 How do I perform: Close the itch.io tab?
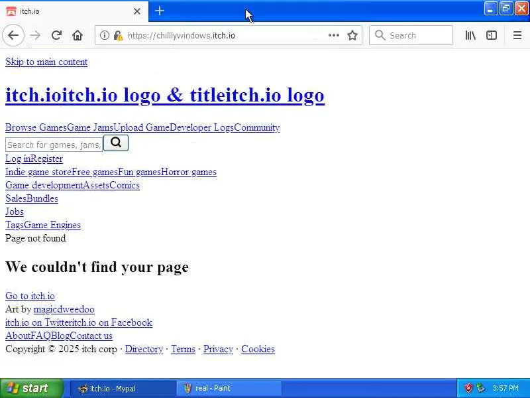[x=137, y=11]
